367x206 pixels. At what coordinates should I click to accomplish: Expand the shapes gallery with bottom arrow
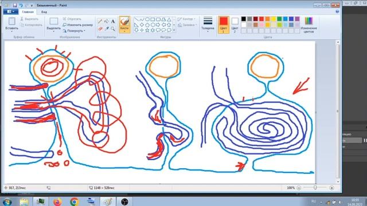click(174, 30)
